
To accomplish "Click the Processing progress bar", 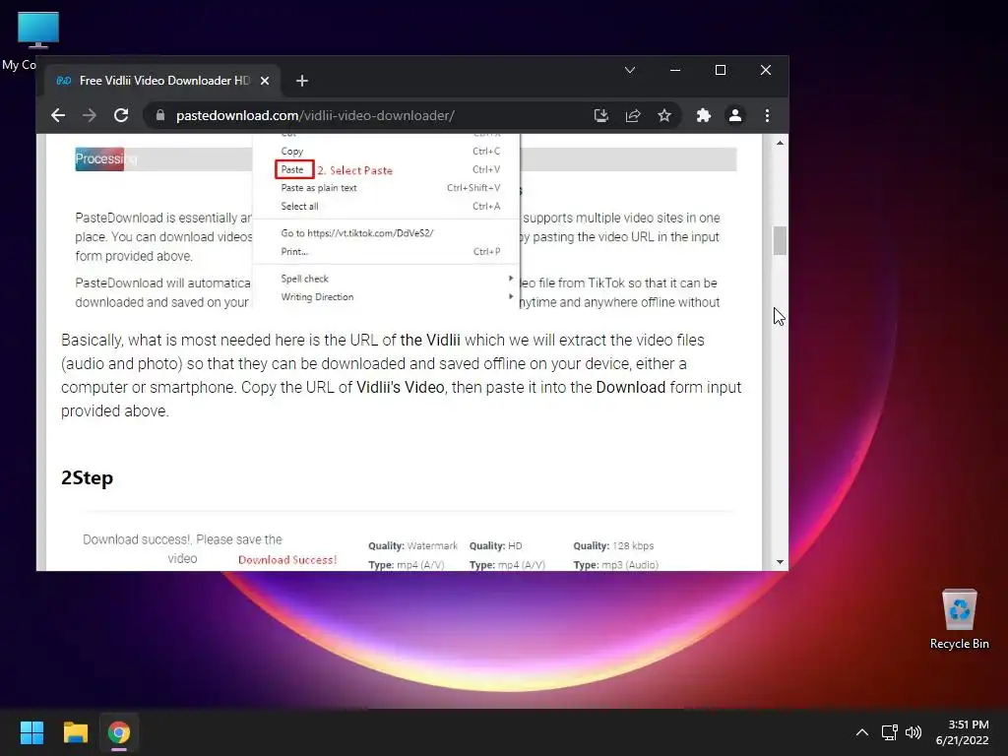I will point(406,158).
